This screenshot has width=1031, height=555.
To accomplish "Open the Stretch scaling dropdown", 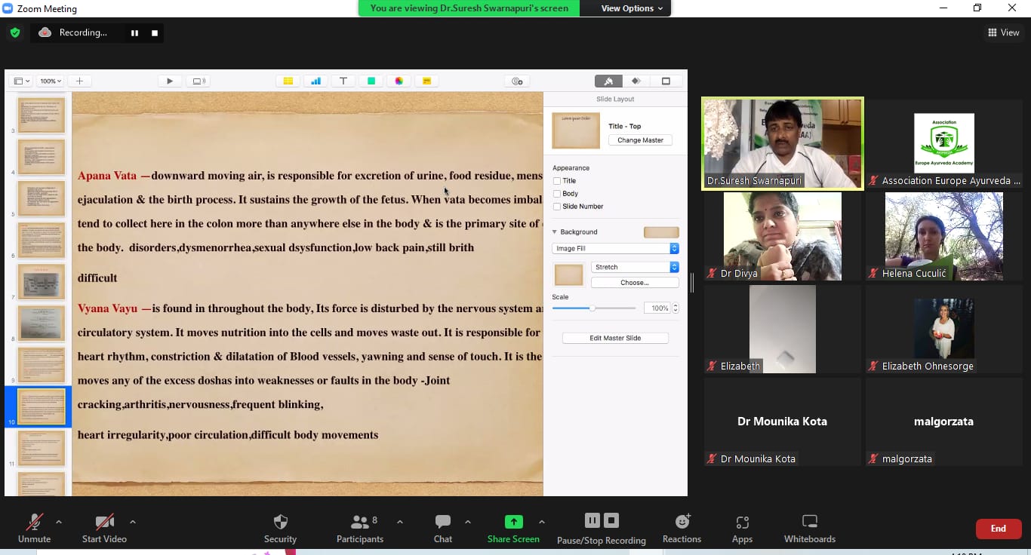I will click(635, 267).
